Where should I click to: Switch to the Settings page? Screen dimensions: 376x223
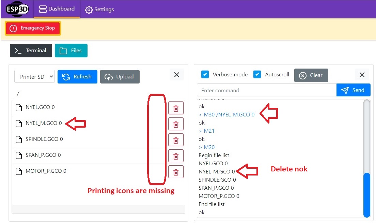[x=99, y=10]
